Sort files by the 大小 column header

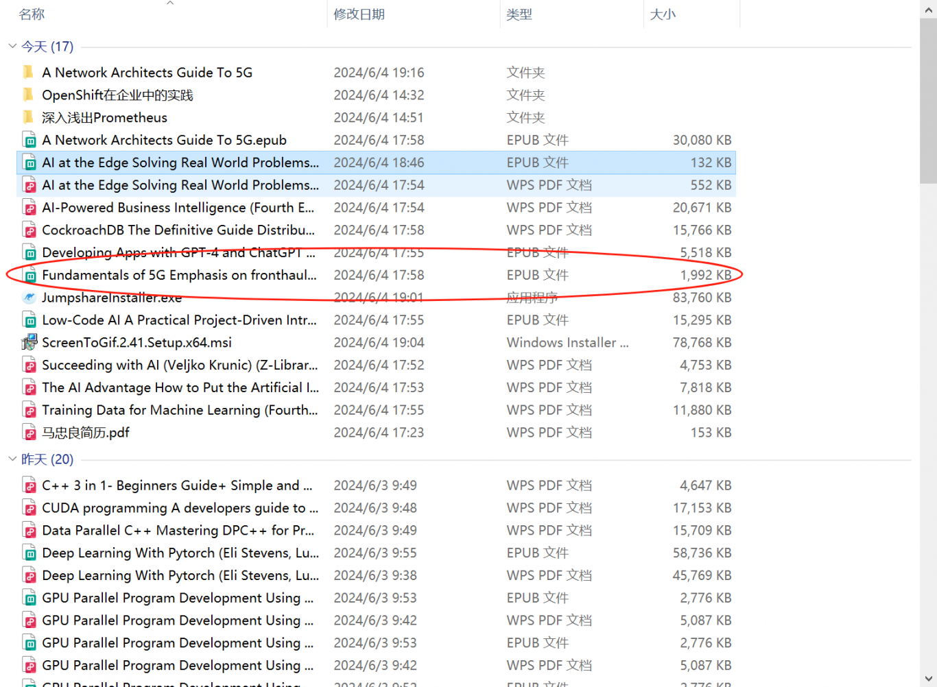[x=663, y=14]
